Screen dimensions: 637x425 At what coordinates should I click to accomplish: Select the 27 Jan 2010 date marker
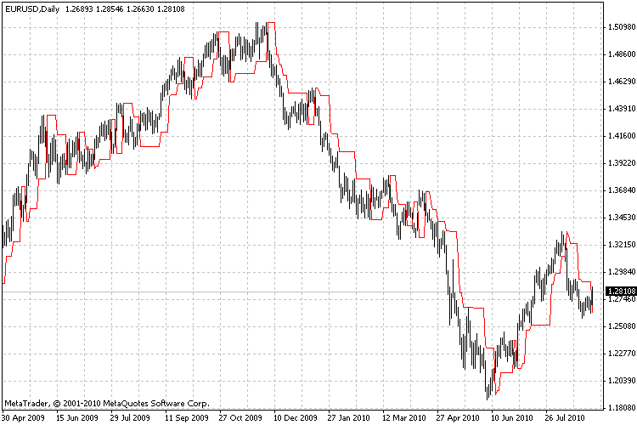[x=350, y=418]
